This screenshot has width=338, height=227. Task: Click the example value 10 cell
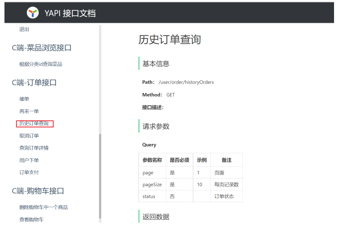click(x=202, y=184)
